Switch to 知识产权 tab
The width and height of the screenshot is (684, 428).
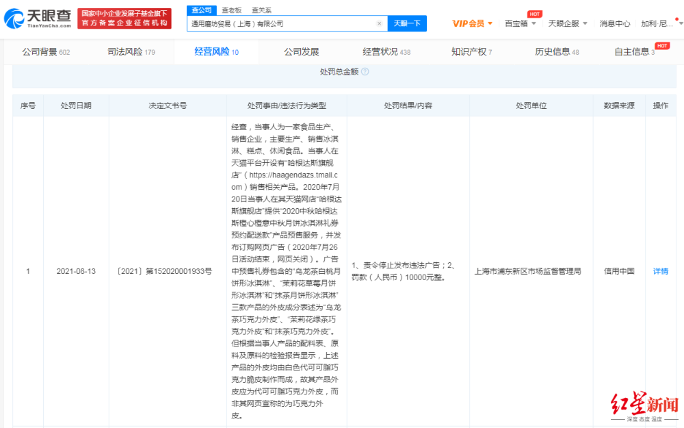click(471, 52)
